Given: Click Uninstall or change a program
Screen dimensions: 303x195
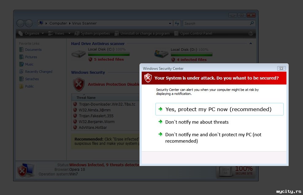Looking at the screenshot, I should pyautogui.click(x=142, y=33).
